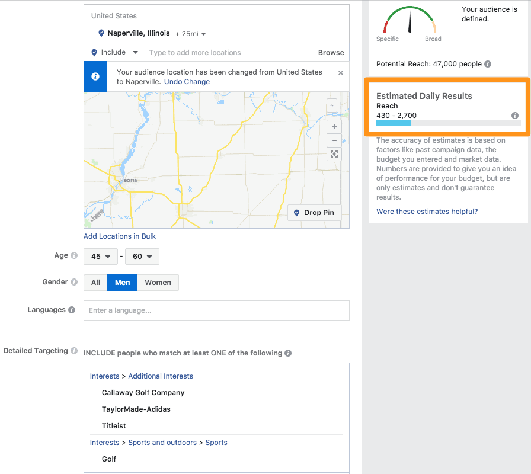Image resolution: width=531 pixels, height=474 pixels.
Task: Zoom in on the map with plus icon
Action: point(334,127)
